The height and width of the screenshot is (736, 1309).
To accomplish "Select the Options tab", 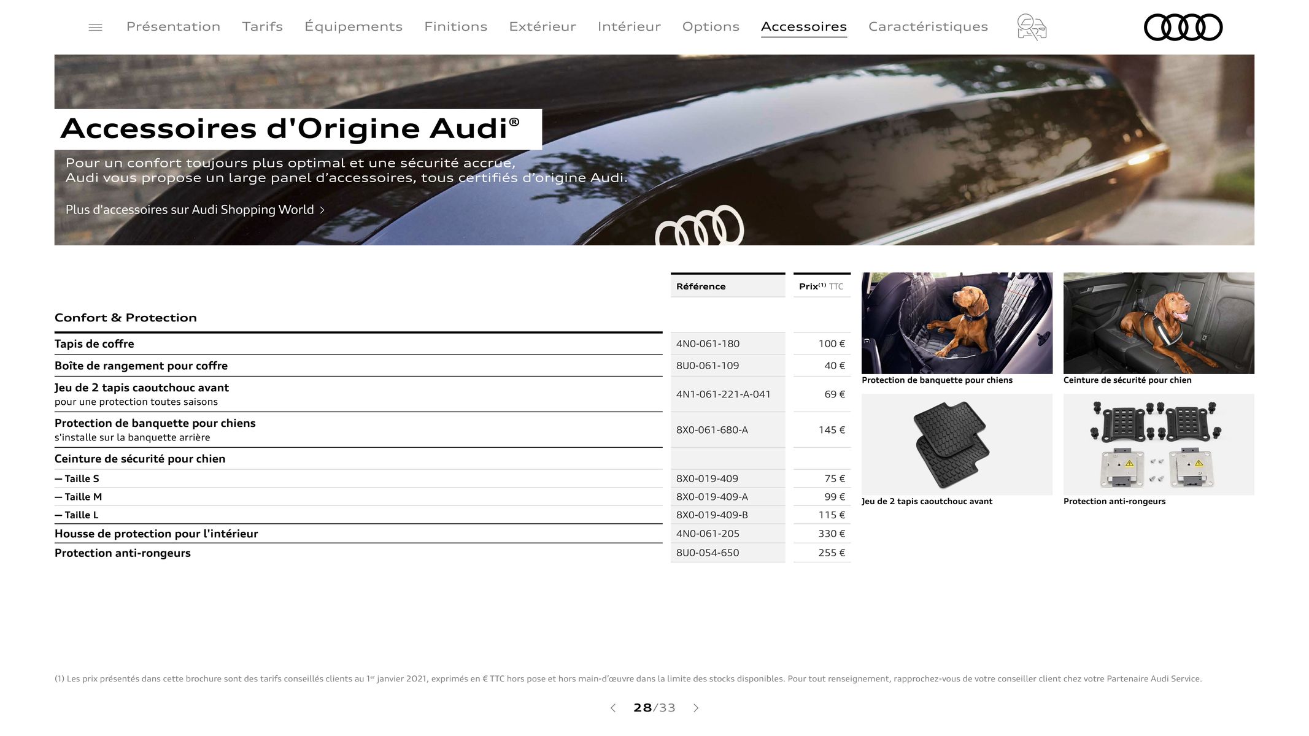I will click(x=711, y=26).
